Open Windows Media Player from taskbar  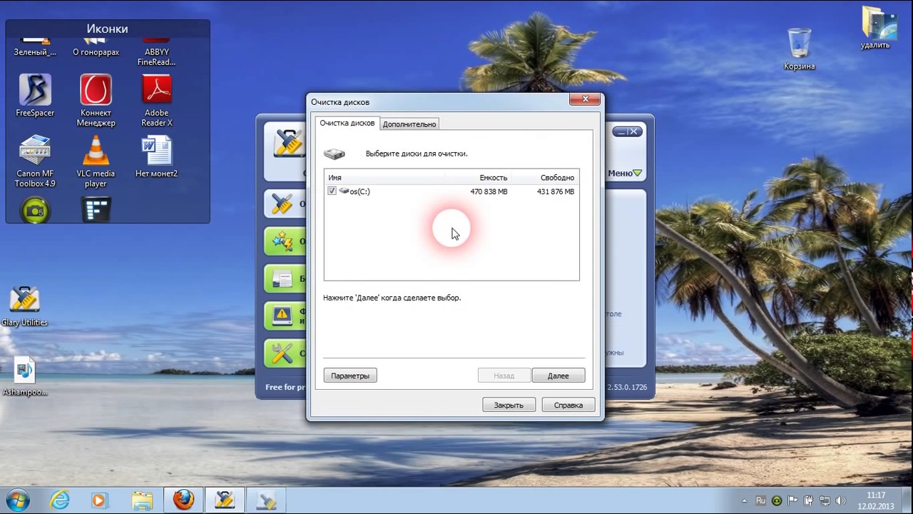click(99, 500)
